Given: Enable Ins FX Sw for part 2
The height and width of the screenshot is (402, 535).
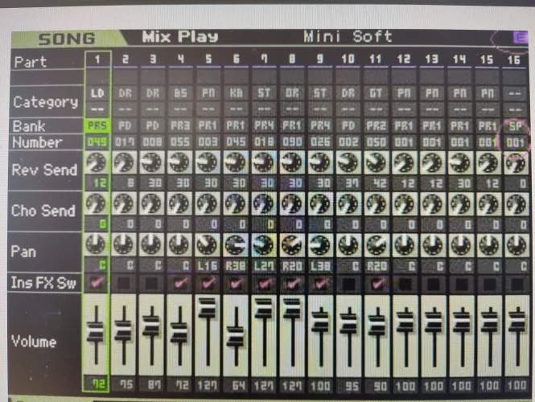Looking at the screenshot, I should click(x=124, y=281).
